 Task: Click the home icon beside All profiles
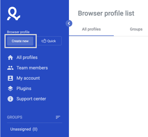click(x=10, y=57)
